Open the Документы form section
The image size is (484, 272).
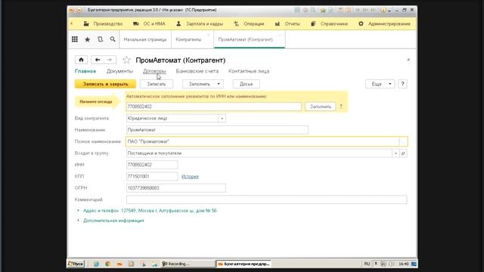coord(119,71)
